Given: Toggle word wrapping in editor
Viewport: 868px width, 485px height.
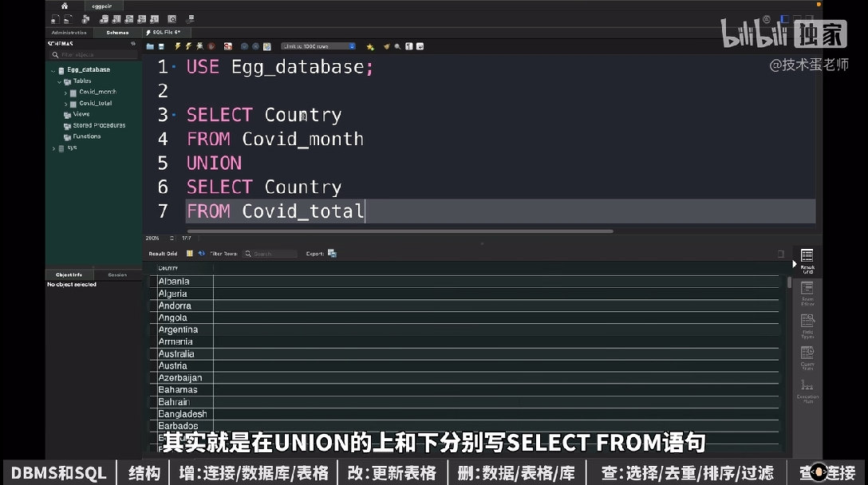Looking at the screenshot, I should tap(420, 46).
